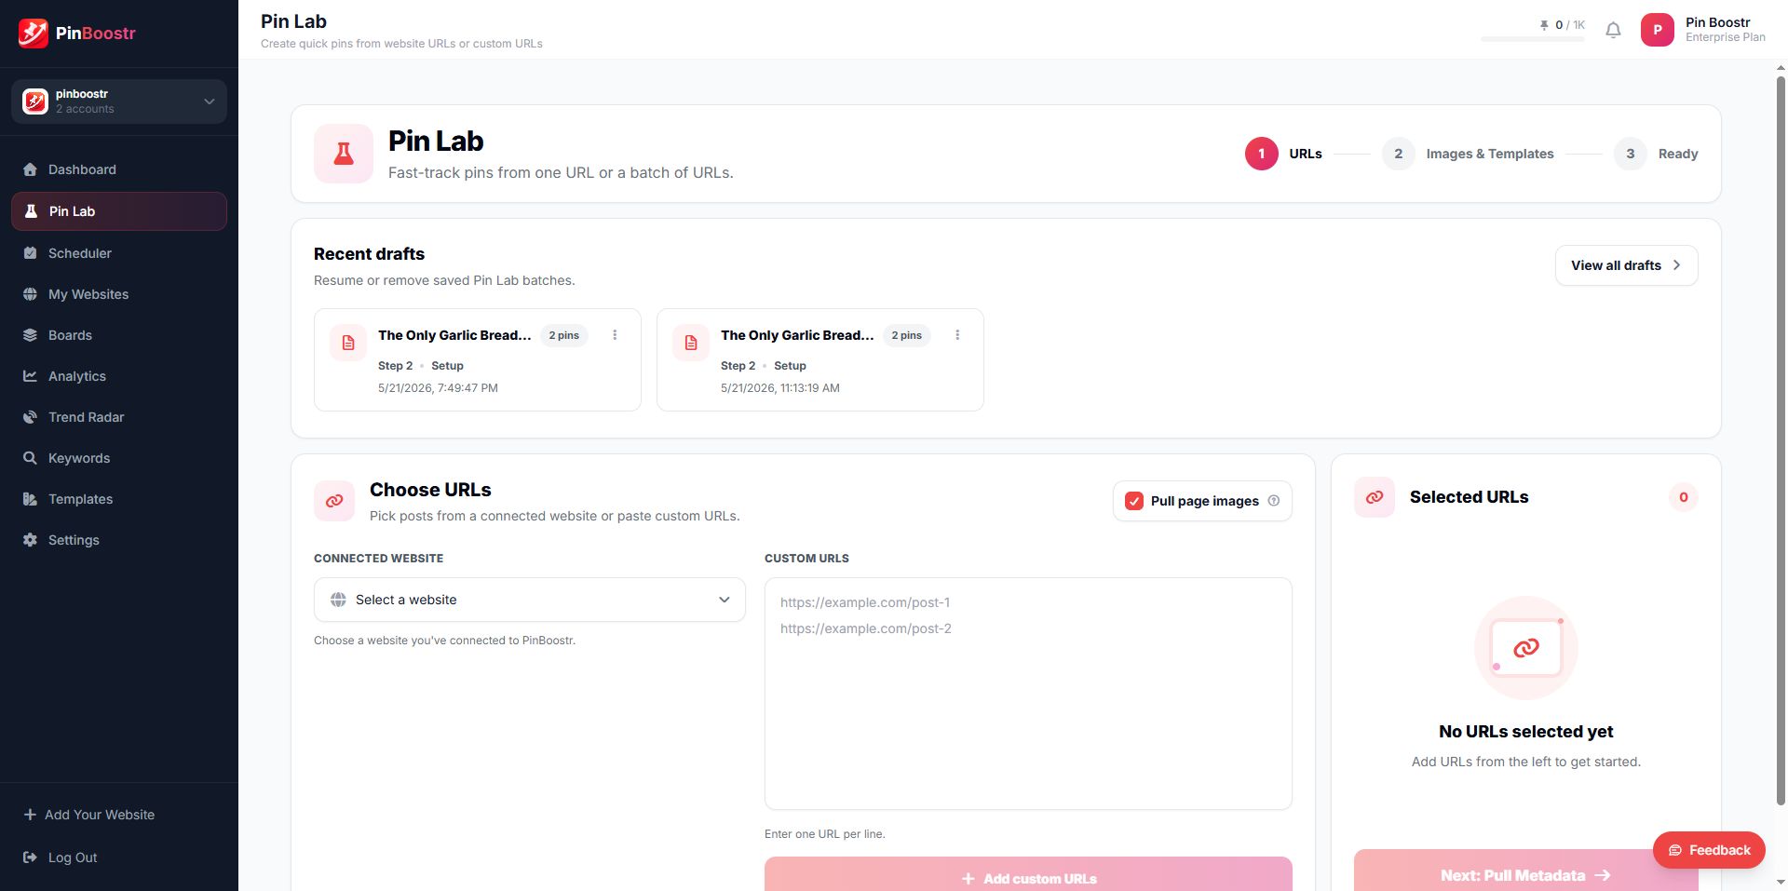
Task: Click the pinboostr account avatar icon
Action: pos(35,101)
